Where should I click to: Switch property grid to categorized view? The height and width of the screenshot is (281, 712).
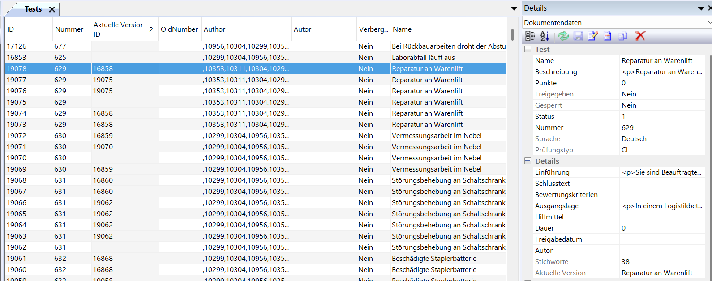click(530, 36)
